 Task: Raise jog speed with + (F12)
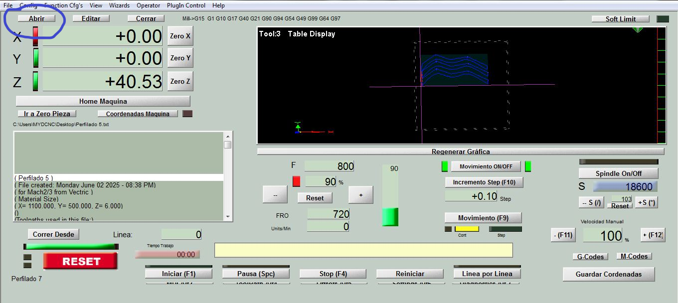tap(653, 235)
